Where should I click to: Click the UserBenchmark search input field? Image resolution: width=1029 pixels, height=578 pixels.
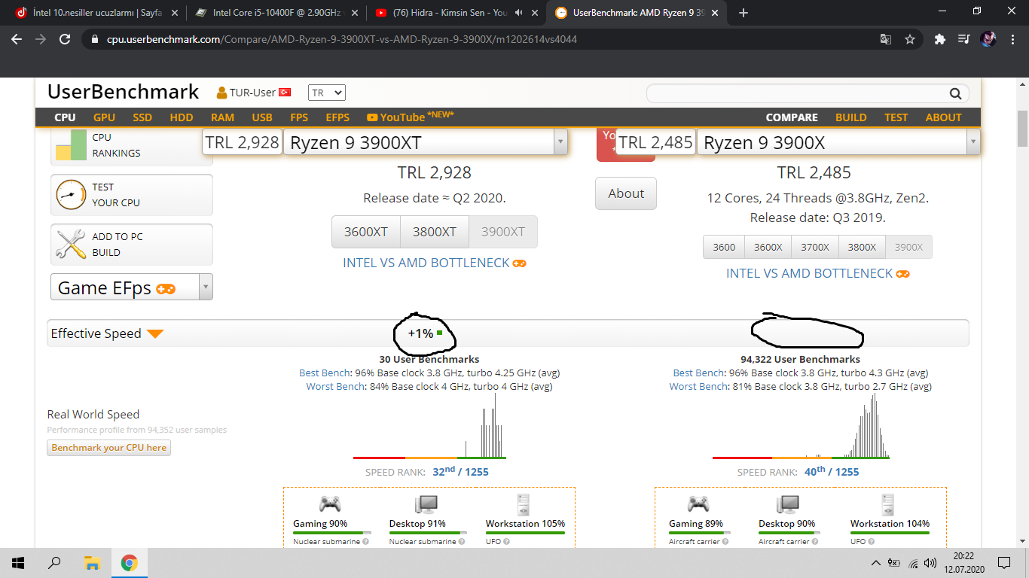pos(798,93)
